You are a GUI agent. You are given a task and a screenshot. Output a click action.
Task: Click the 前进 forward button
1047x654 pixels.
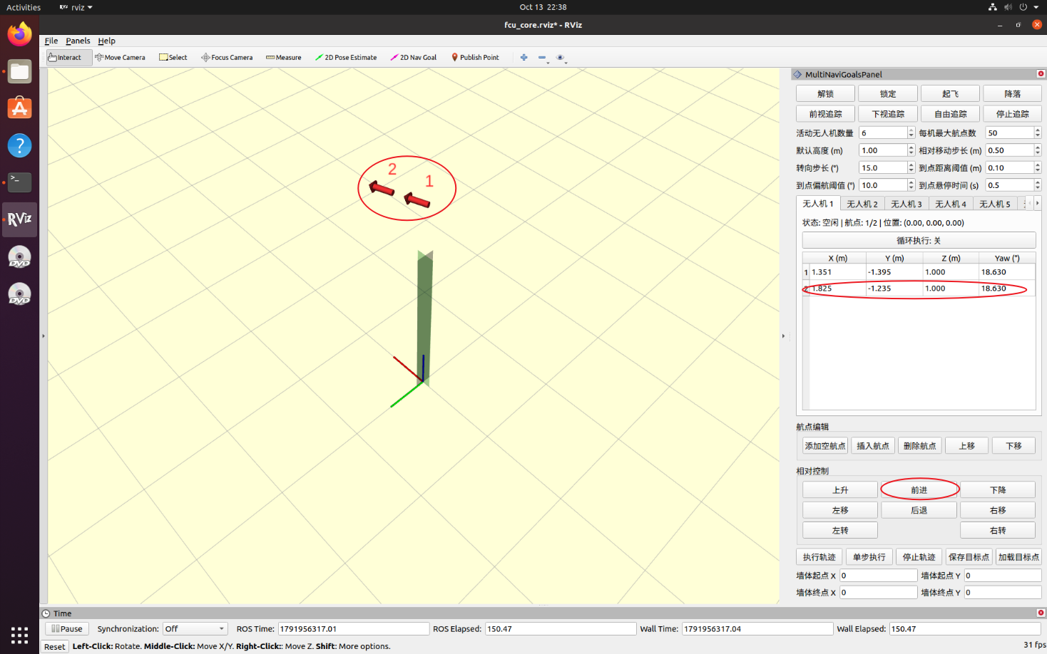tap(919, 490)
